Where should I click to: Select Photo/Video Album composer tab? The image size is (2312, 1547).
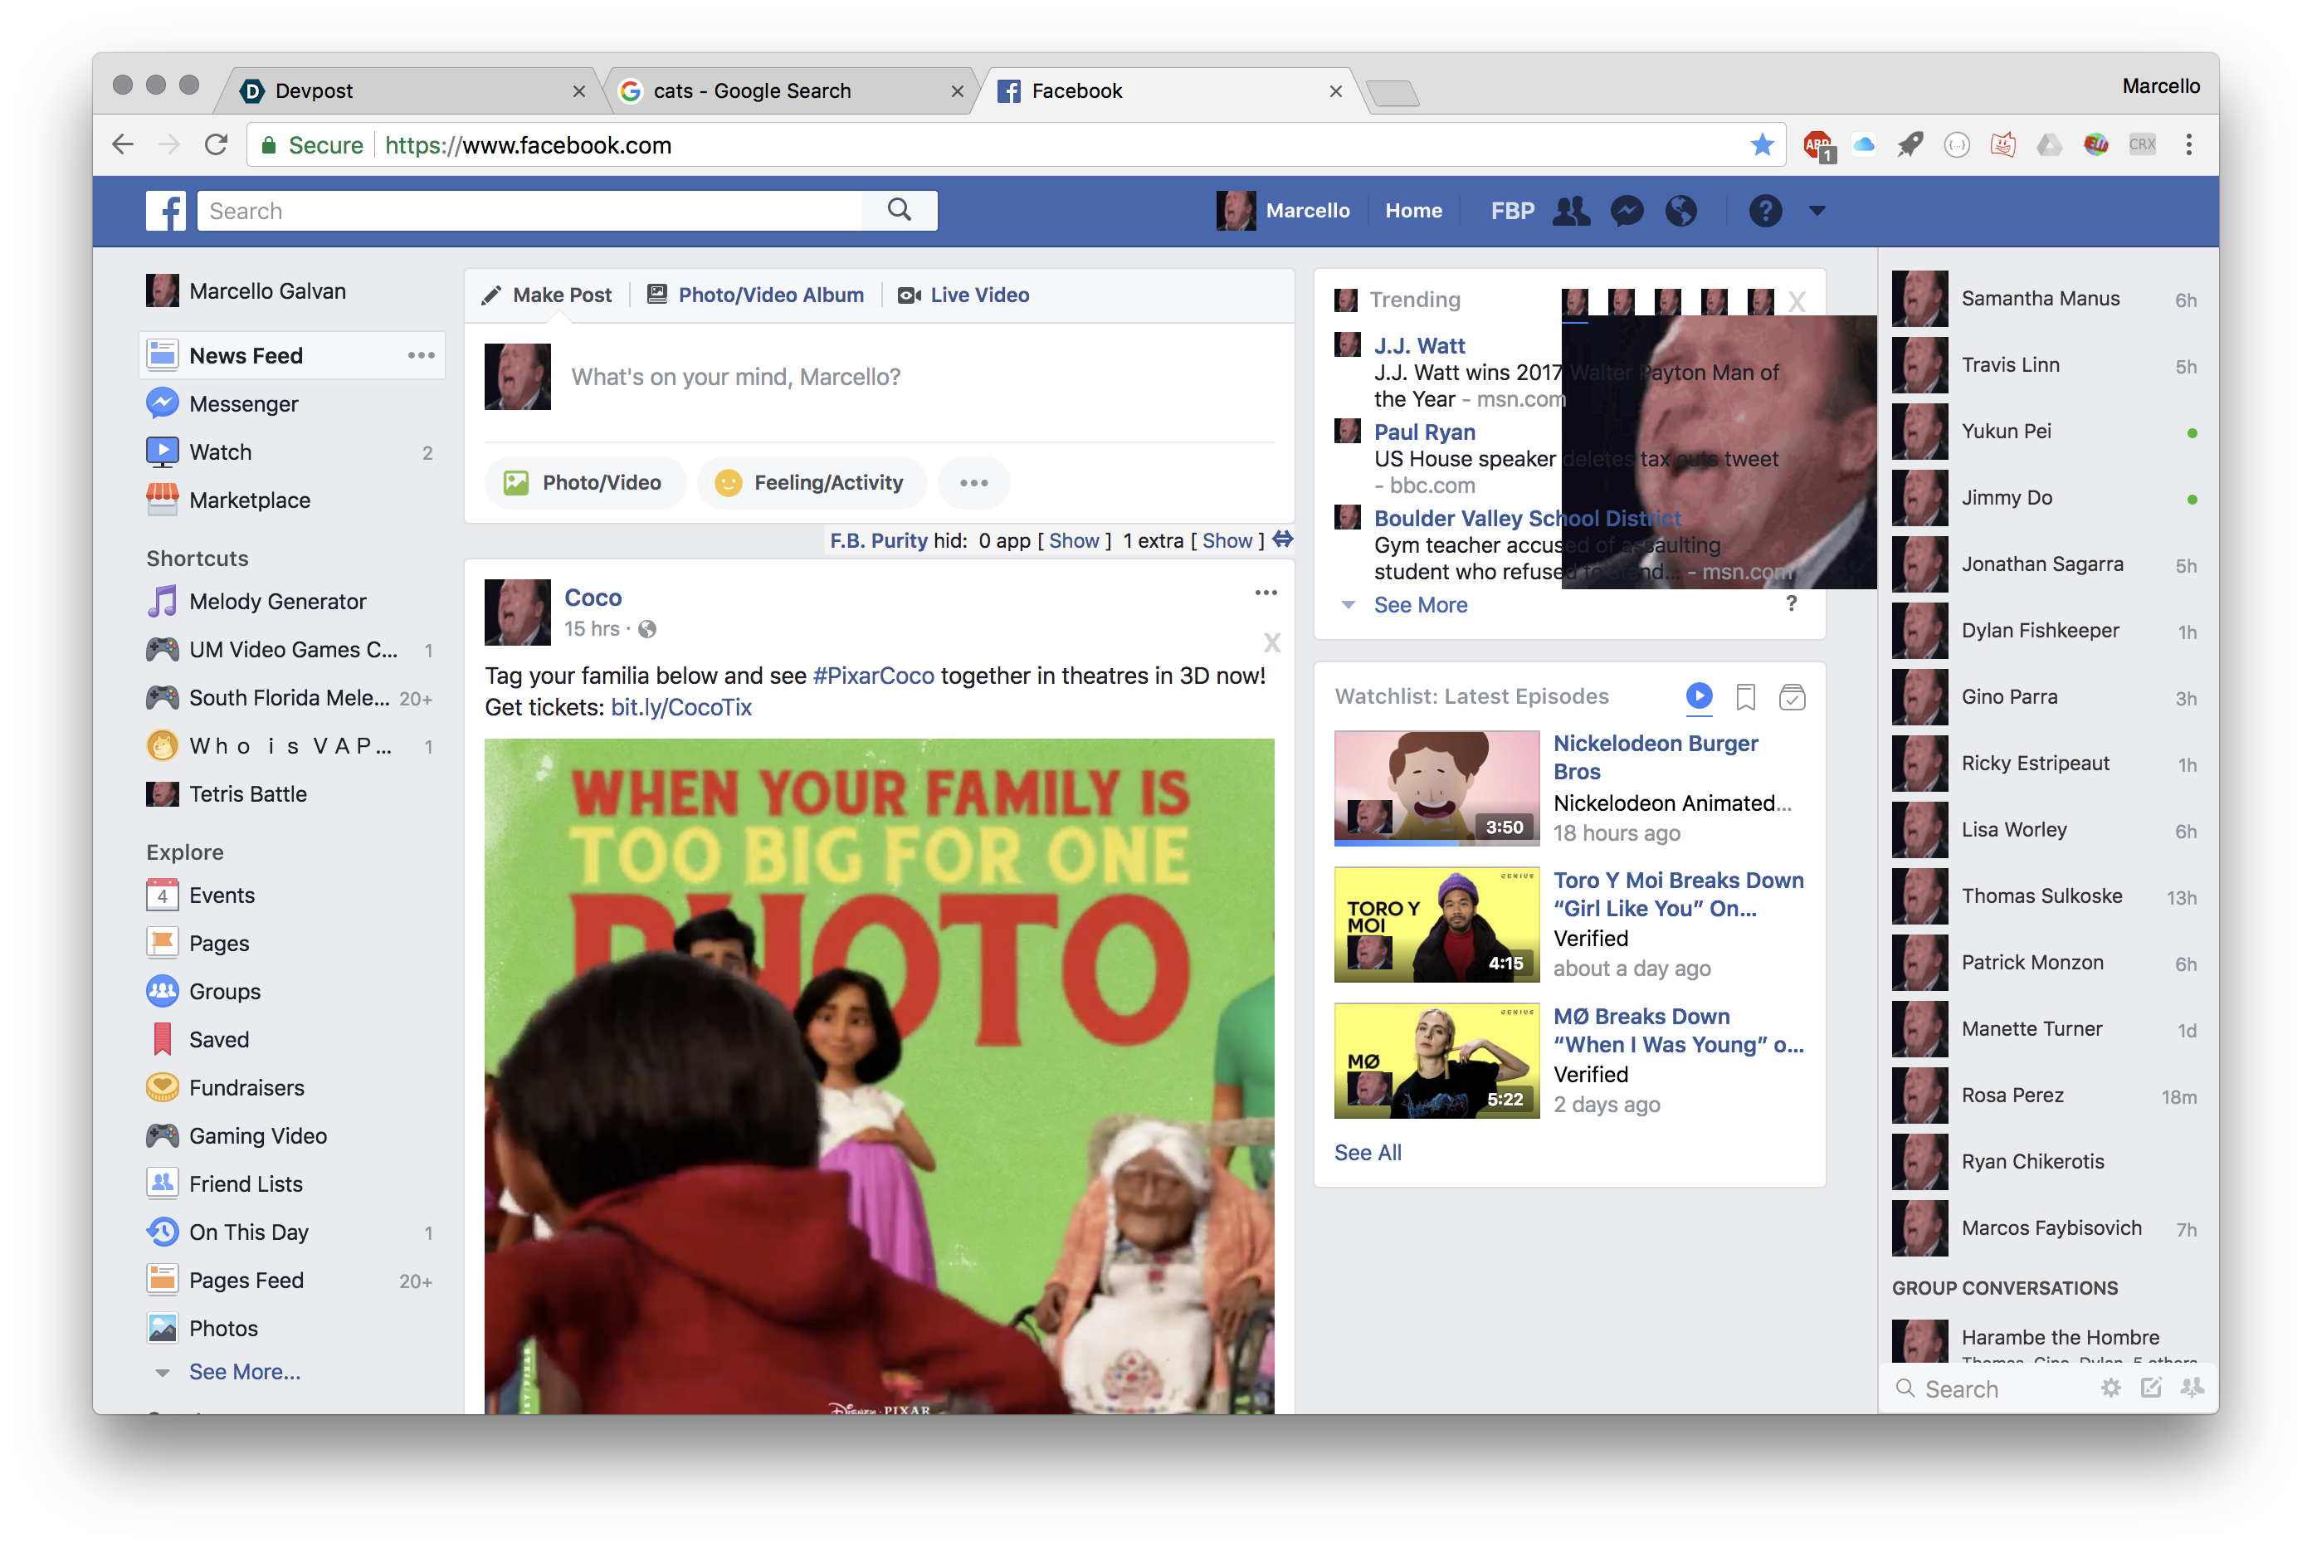tap(770, 295)
